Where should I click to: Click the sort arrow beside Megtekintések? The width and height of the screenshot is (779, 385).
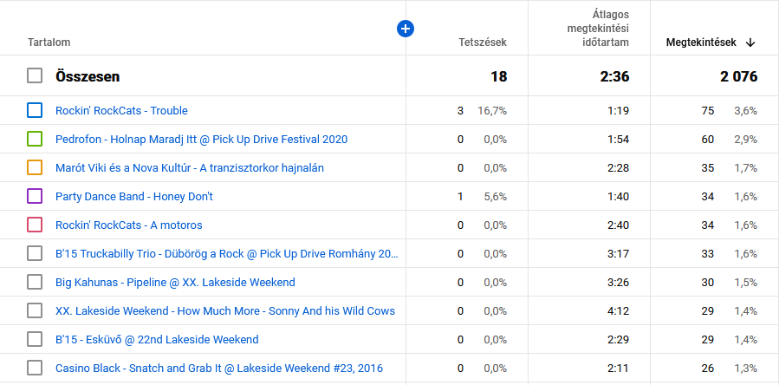(x=750, y=42)
